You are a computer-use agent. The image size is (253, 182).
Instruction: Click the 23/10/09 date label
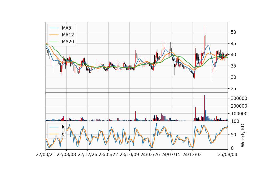(x=129, y=155)
